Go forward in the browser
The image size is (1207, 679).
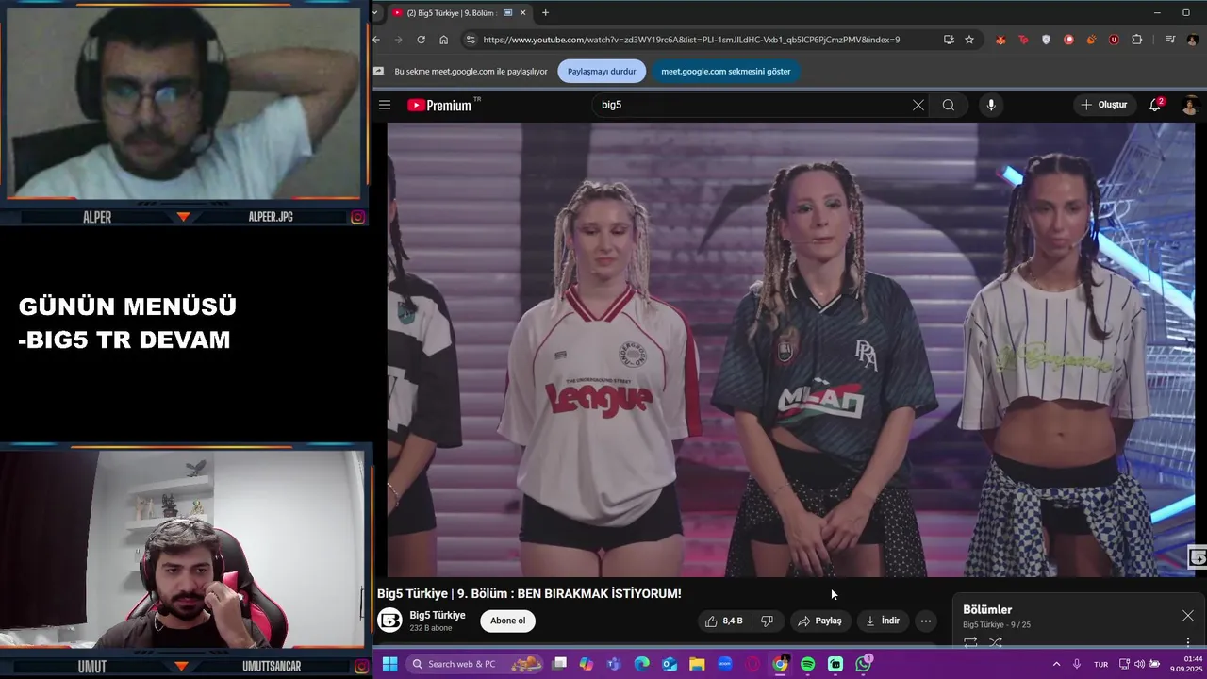pyautogui.click(x=398, y=40)
